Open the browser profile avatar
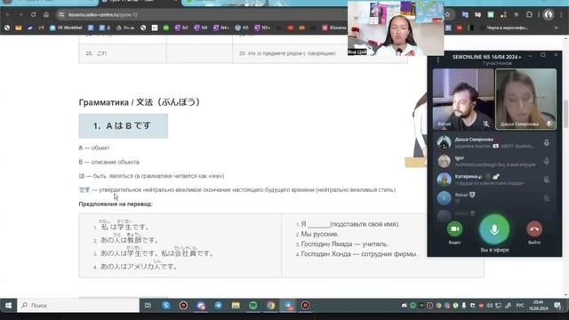This screenshot has height=320, width=569. click(549, 14)
